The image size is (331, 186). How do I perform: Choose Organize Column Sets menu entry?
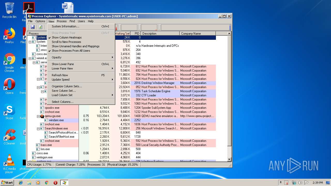81,86
